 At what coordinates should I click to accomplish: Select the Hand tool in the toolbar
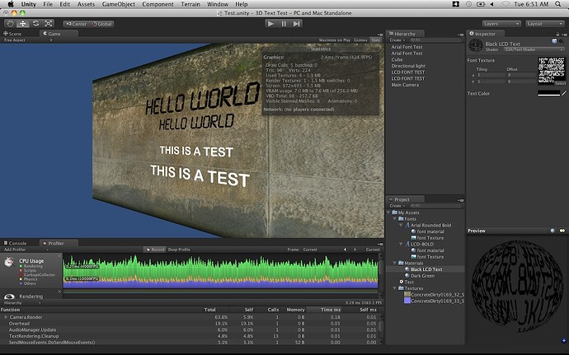click(10, 24)
